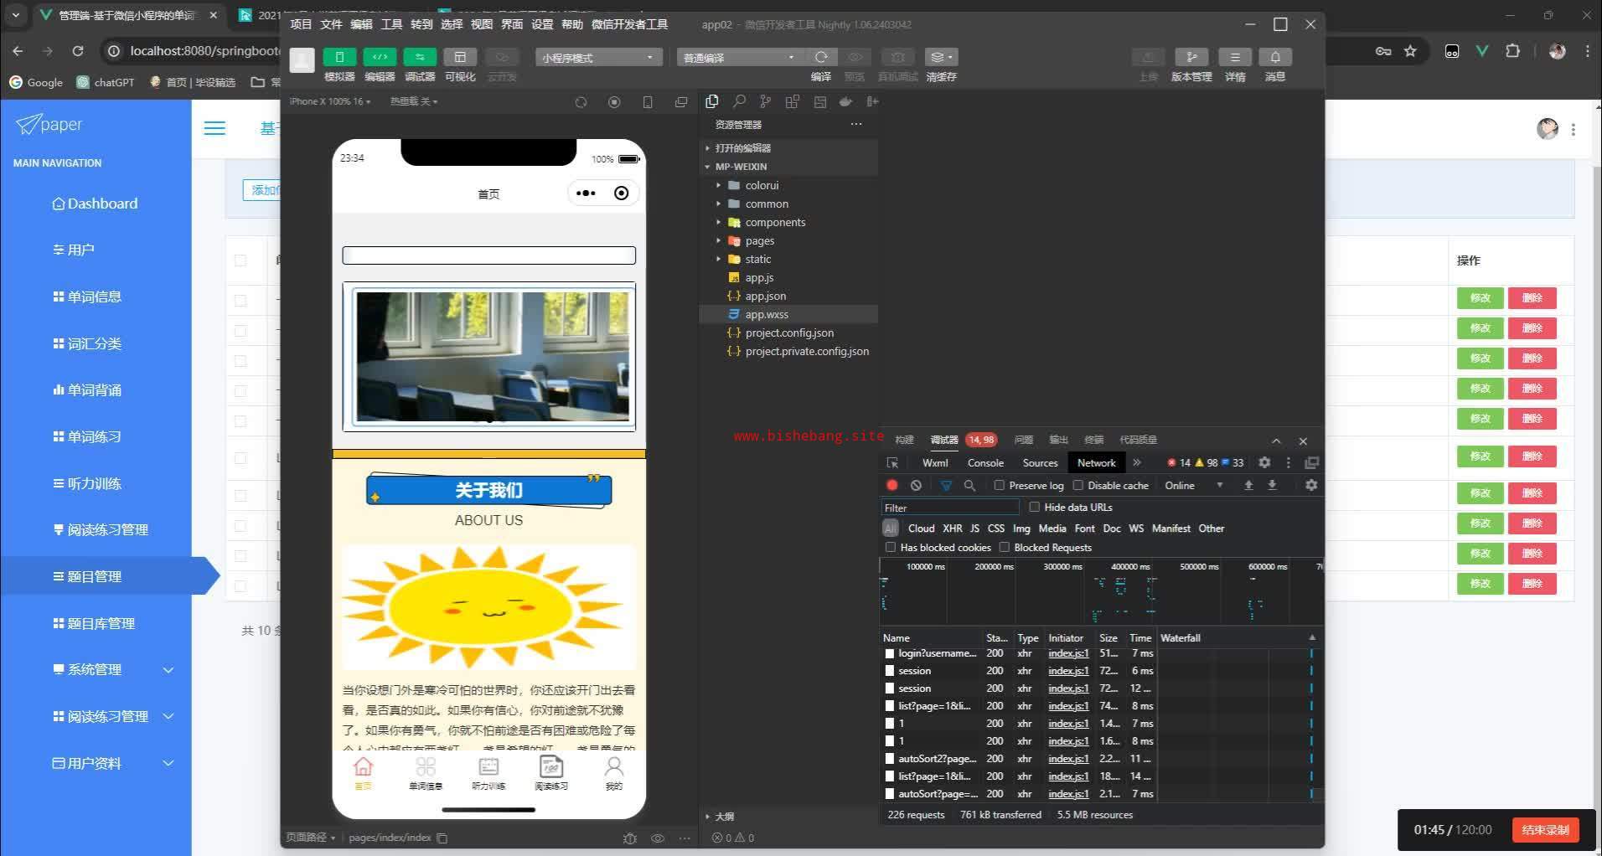
Task: Click the compile refresh icon
Action: [x=821, y=57]
